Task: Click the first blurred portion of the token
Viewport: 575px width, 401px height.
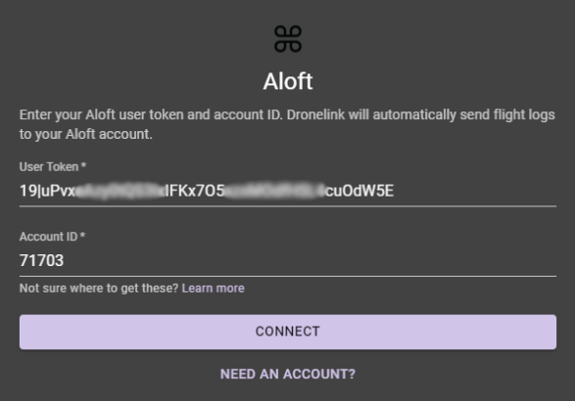Action: click(x=120, y=191)
